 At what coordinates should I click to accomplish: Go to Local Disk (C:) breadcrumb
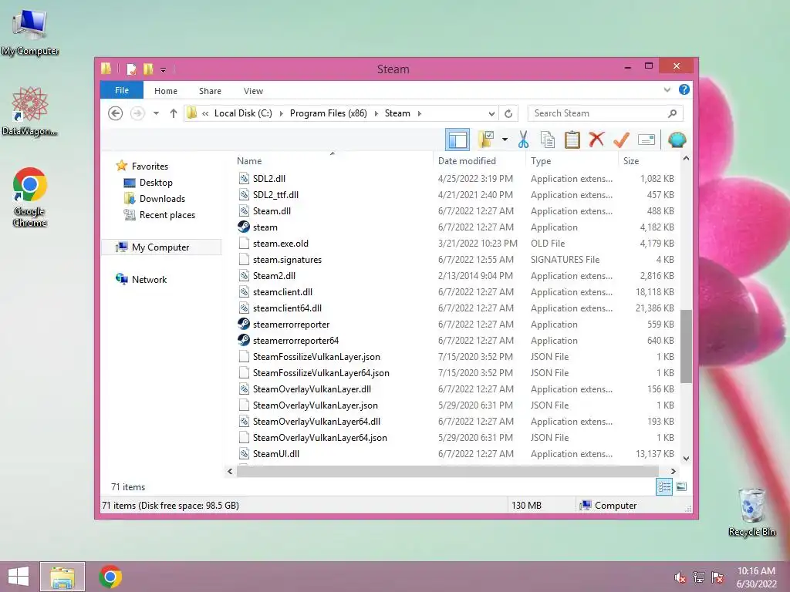pos(243,113)
